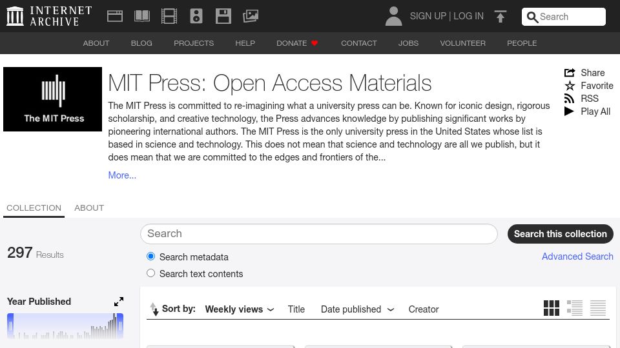Click the LOG IN link
The height and width of the screenshot is (348, 620).
tap(469, 16)
